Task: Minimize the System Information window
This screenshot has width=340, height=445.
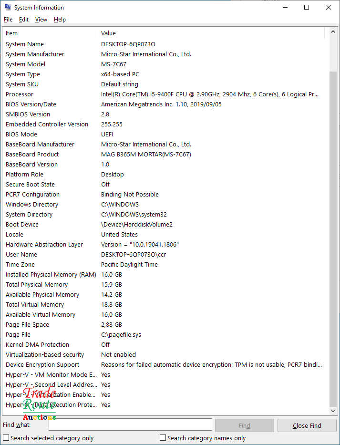Action: (285, 7)
